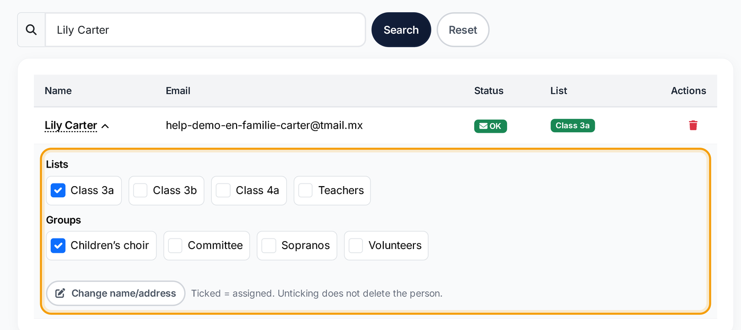Click the Name column header
The height and width of the screenshot is (330, 741).
(x=58, y=90)
